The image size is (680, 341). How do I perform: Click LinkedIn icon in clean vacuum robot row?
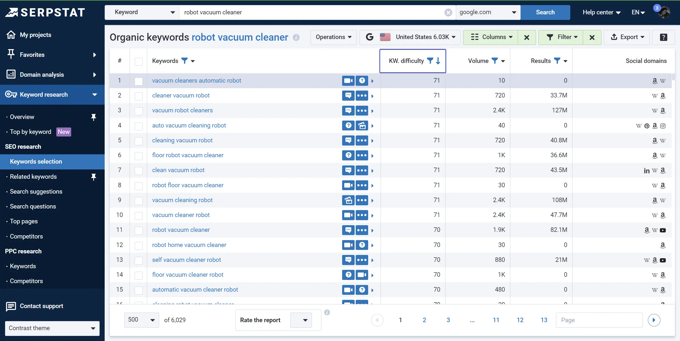click(x=647, y=170)
